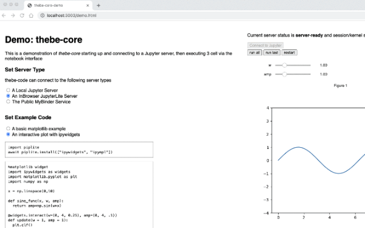Click the sine wave plot canvas
Screen dimensions: 365x228
pyautogui.click(x=318, y=161)
